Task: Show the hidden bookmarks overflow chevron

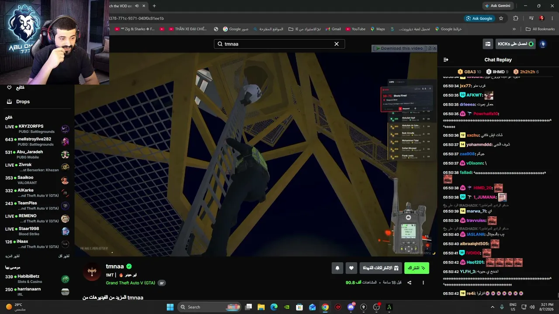Action: (x=514, y=29)
